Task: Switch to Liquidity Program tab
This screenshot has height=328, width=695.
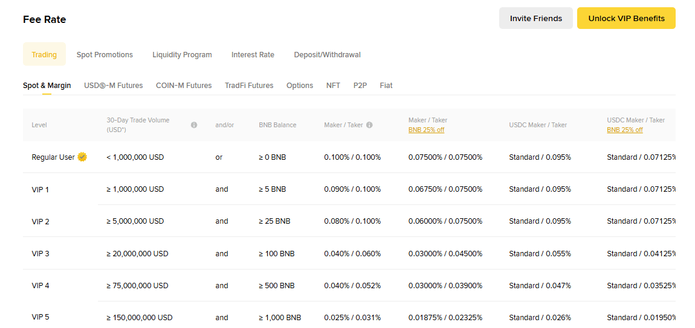Action: [182, 55]
